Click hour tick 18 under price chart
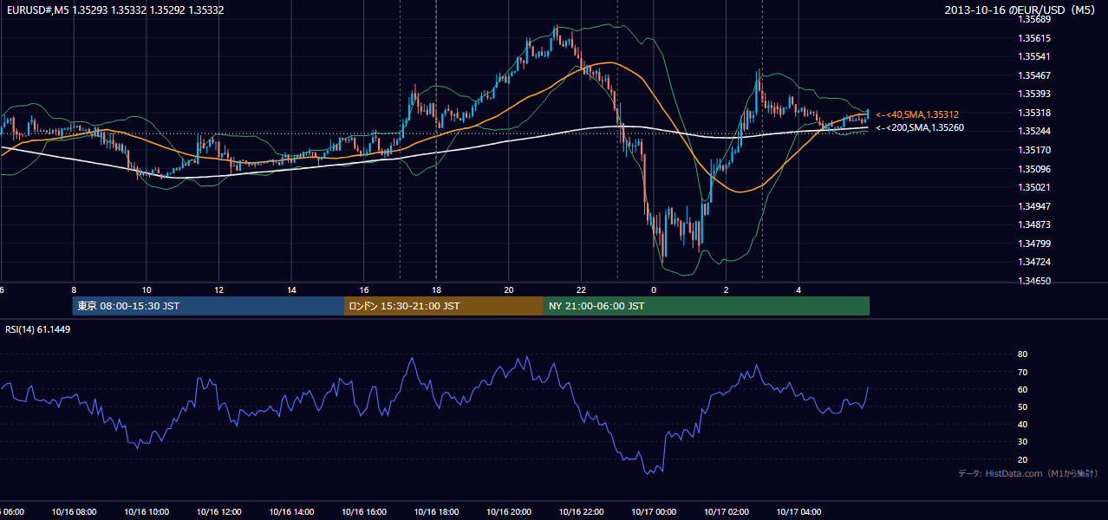Screen dimensions: 1108x520 pos(436,289)
